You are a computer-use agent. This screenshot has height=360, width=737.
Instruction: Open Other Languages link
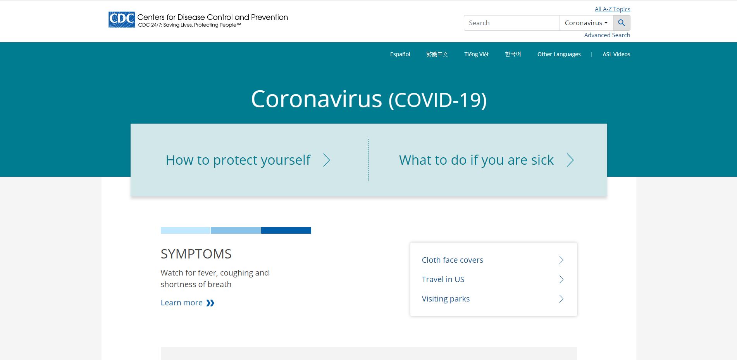click(559, 54)
